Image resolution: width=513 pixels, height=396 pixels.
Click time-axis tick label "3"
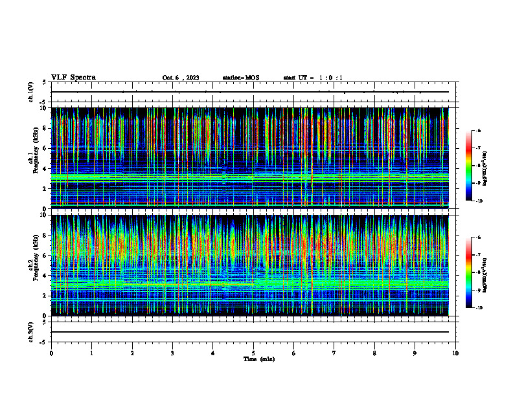point(172,353)
